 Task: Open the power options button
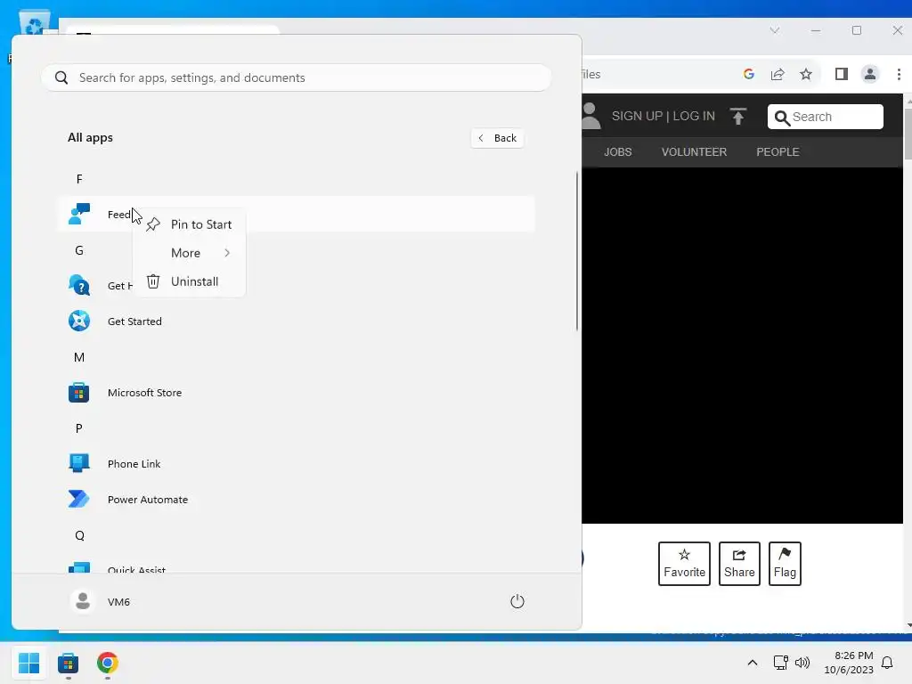coord(517,601)
